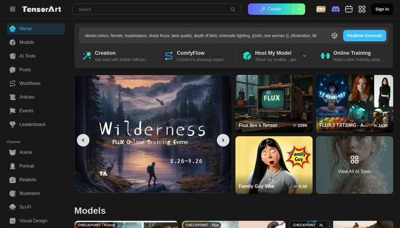Collapse the sidebar with the menu icon
The width and height of the screenshot is (400, 228).
[x=12, y=9]
